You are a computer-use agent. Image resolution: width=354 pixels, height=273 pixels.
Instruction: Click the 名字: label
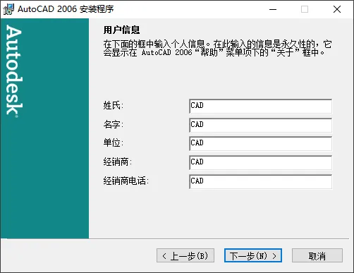tap(114, 124)
